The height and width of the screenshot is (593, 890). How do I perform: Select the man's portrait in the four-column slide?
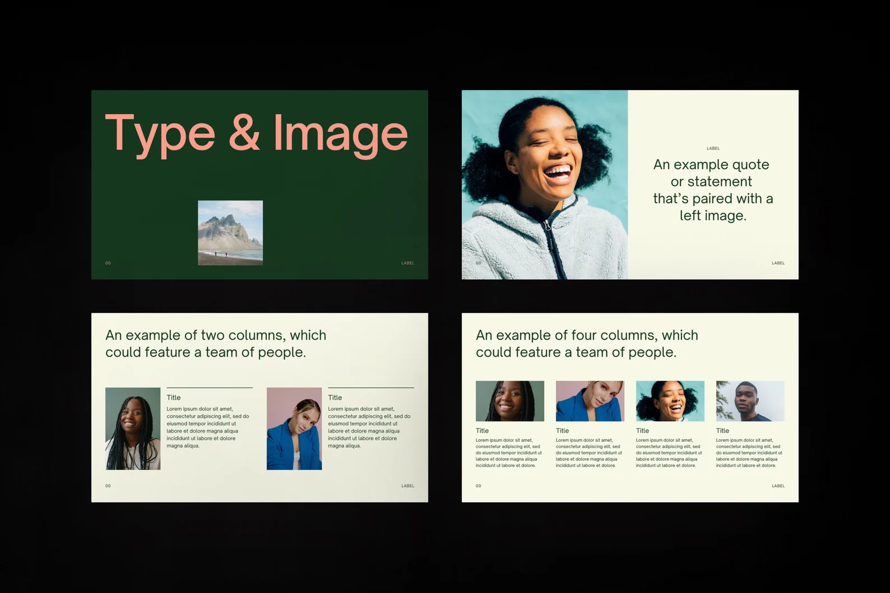[x=750, y=401]
